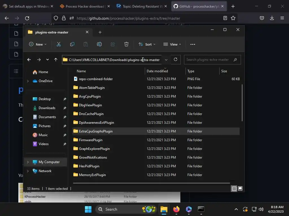
Task: Open the View options dropdown
Action: tap(172, 44)
